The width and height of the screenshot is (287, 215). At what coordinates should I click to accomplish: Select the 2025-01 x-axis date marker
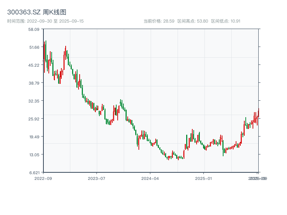204,178
